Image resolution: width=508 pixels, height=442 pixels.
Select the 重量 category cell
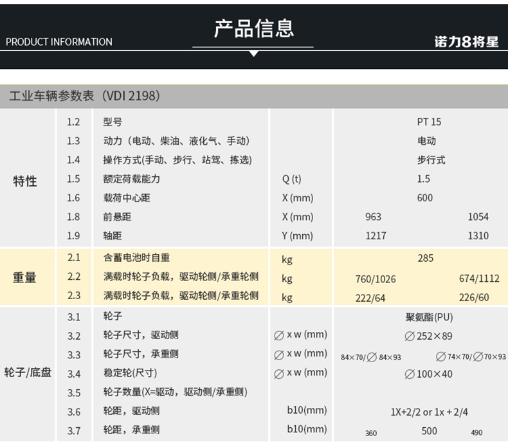click(25, 278)
